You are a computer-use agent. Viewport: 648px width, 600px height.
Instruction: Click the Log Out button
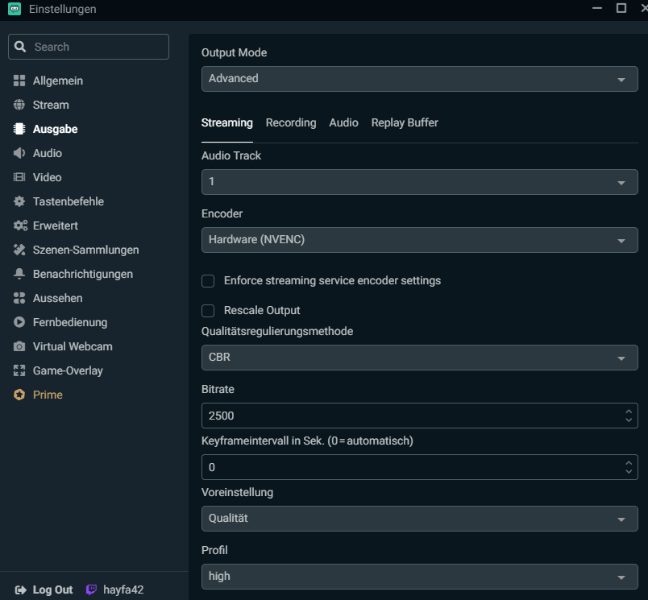click(44, 590)
